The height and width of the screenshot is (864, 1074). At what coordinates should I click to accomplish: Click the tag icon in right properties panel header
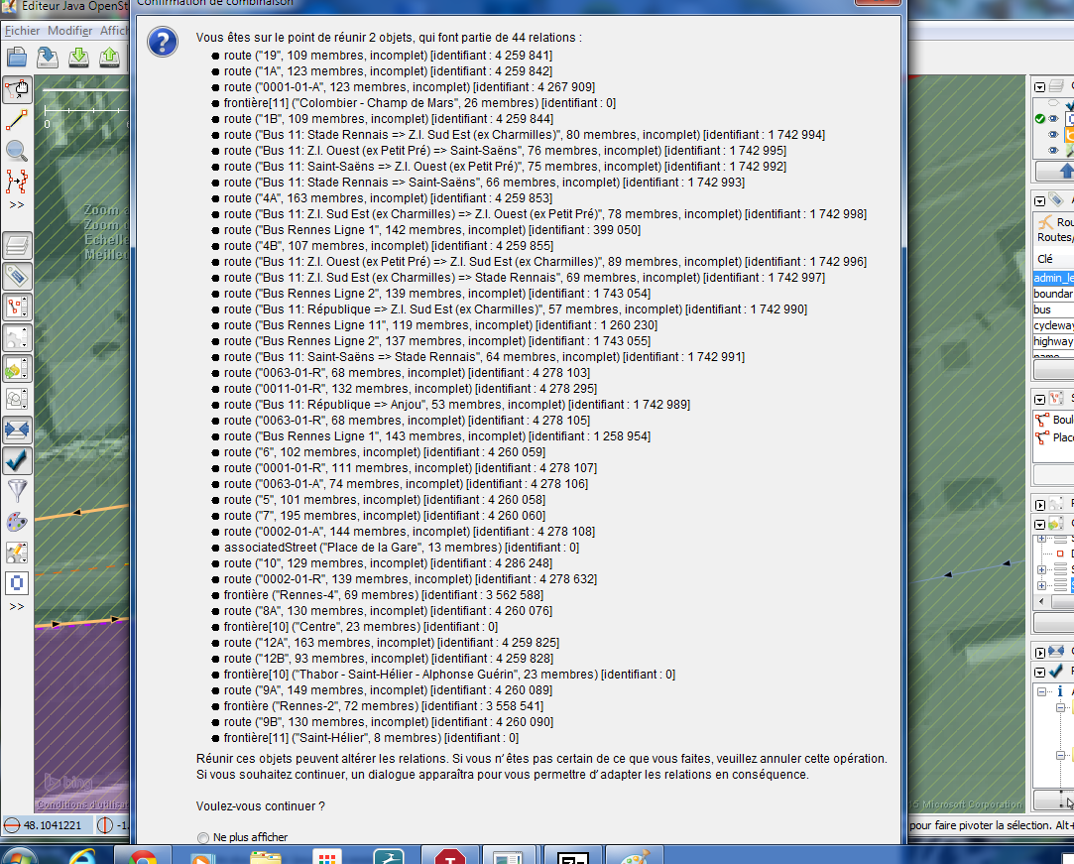coord(1056,200)
